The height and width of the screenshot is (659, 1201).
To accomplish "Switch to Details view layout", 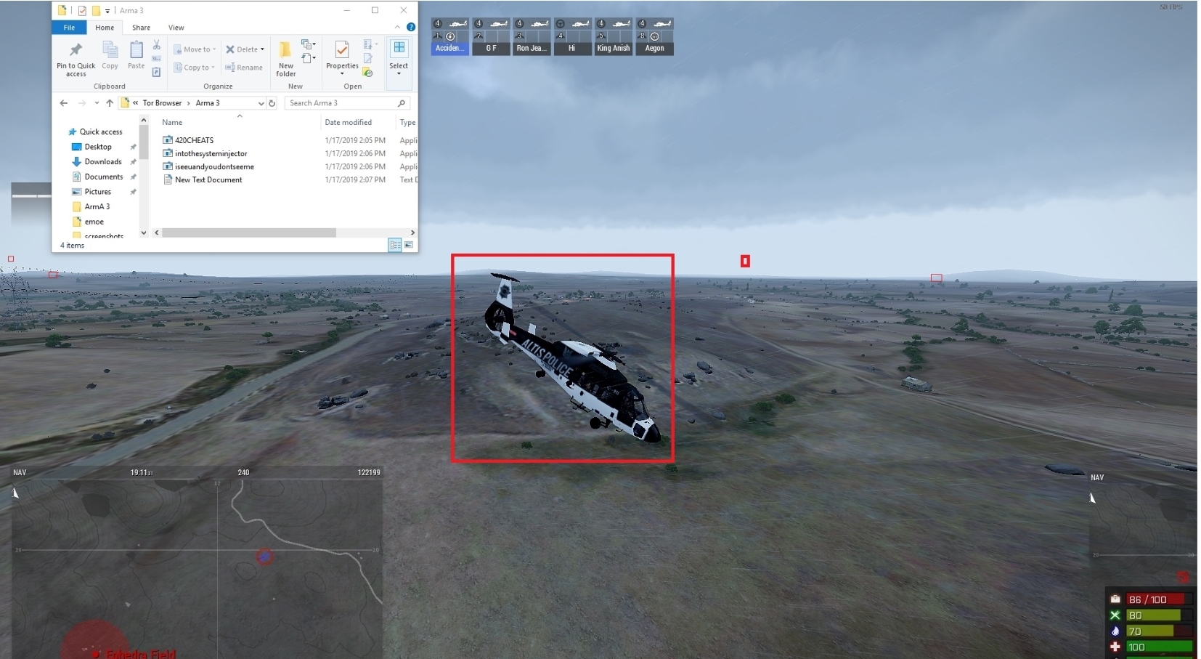I will pyautogui.click(x=395, y=245).
